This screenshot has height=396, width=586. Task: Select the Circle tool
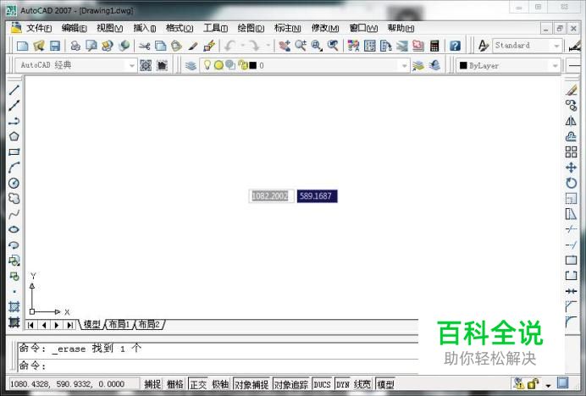(14, 183)
